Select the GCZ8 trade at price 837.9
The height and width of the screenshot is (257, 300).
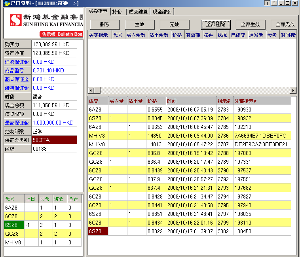tap(189, 179)
